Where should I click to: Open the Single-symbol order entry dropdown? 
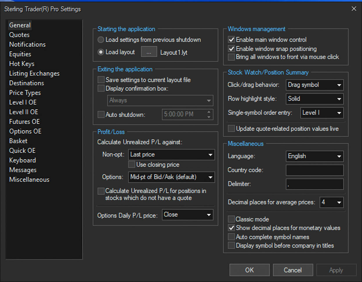322,113
